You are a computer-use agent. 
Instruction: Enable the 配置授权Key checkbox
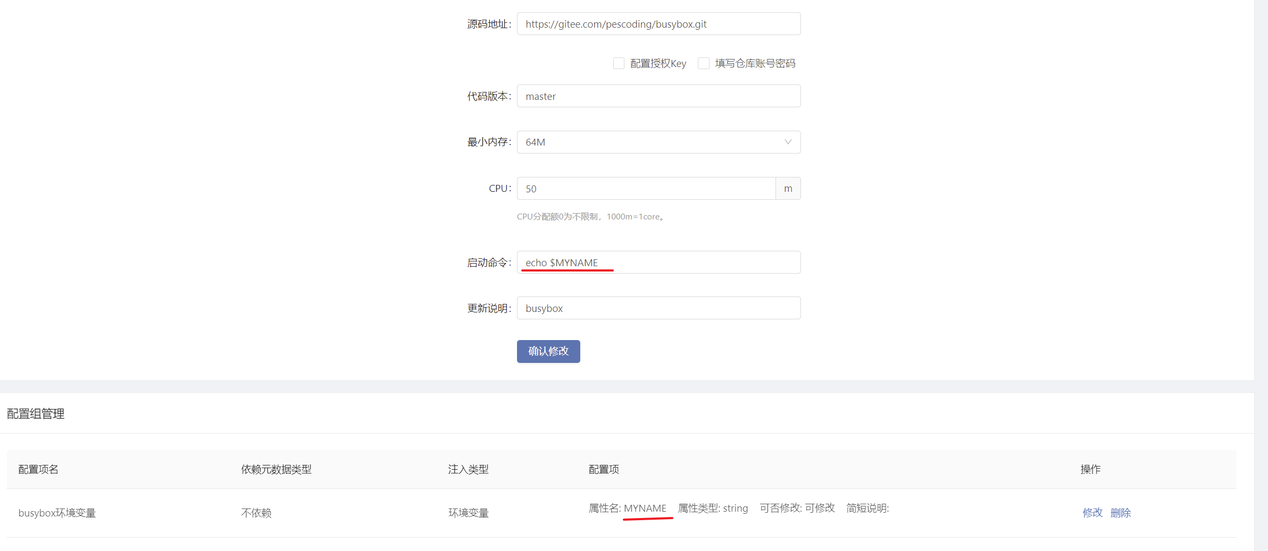pyautogui.click(x=619, y=63)
